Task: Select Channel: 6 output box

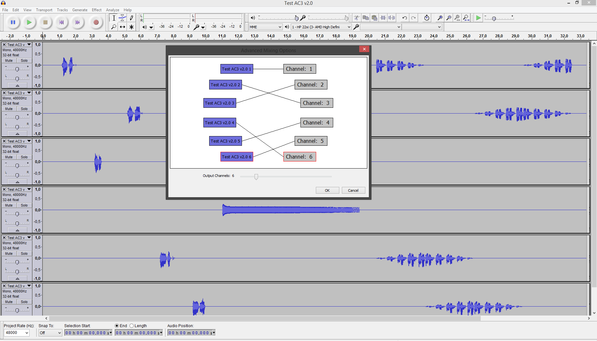Action: pos(299,157)
